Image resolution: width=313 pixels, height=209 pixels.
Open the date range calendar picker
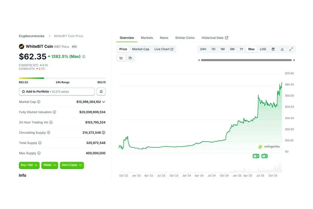[x=273, y=49]
